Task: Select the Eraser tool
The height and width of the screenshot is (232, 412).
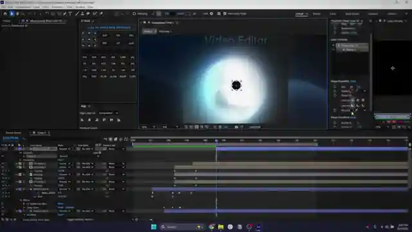Action: click(x=88, y=14)
